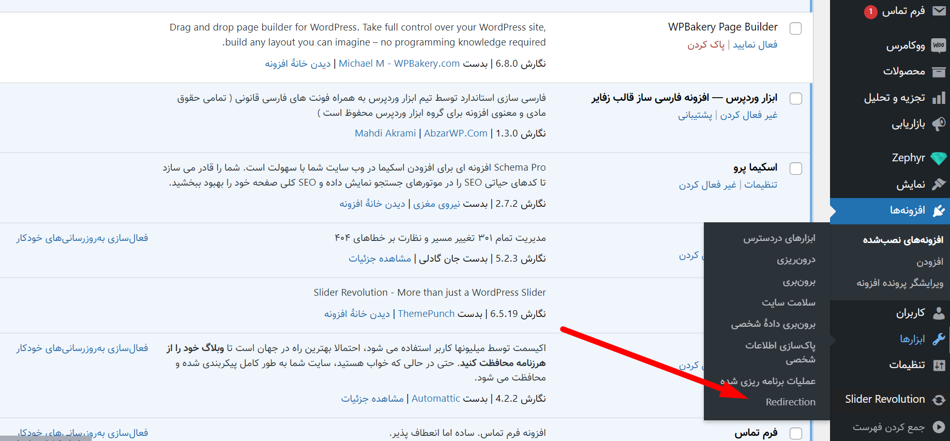Click the collapse menu arrow icon

point(939,427)
